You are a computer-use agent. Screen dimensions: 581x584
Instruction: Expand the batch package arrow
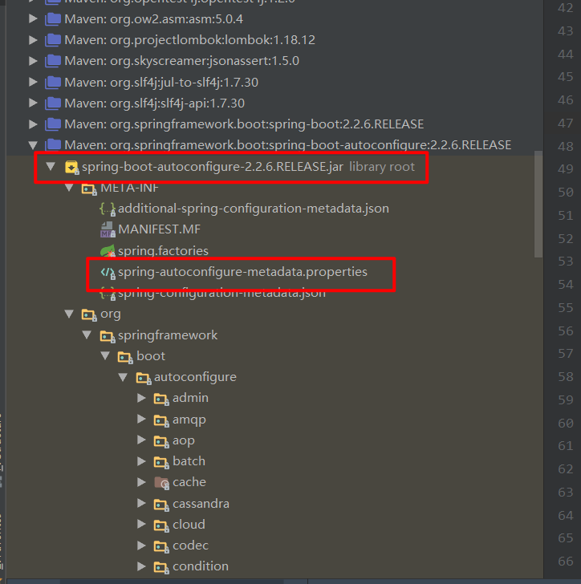pyautogui.click(x=141, y=461)
